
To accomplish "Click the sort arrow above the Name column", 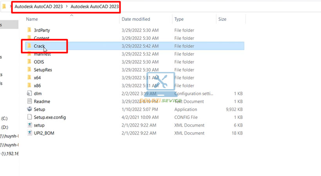I will [x=71, y=15].
